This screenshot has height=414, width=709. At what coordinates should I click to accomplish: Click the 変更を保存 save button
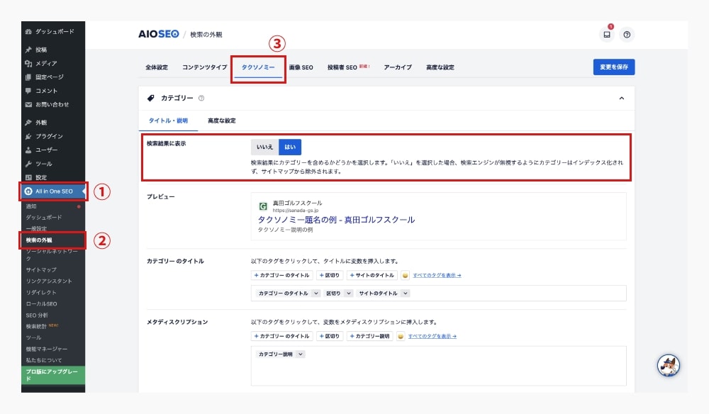point(613,66)
